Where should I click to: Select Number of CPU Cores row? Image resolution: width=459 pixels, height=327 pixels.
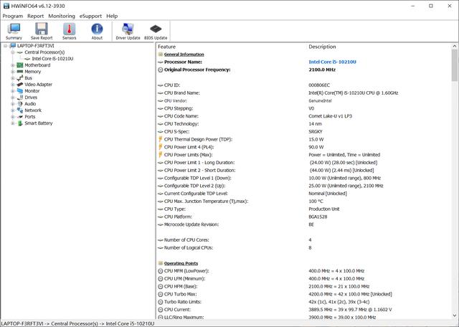(x=304, y=240)
